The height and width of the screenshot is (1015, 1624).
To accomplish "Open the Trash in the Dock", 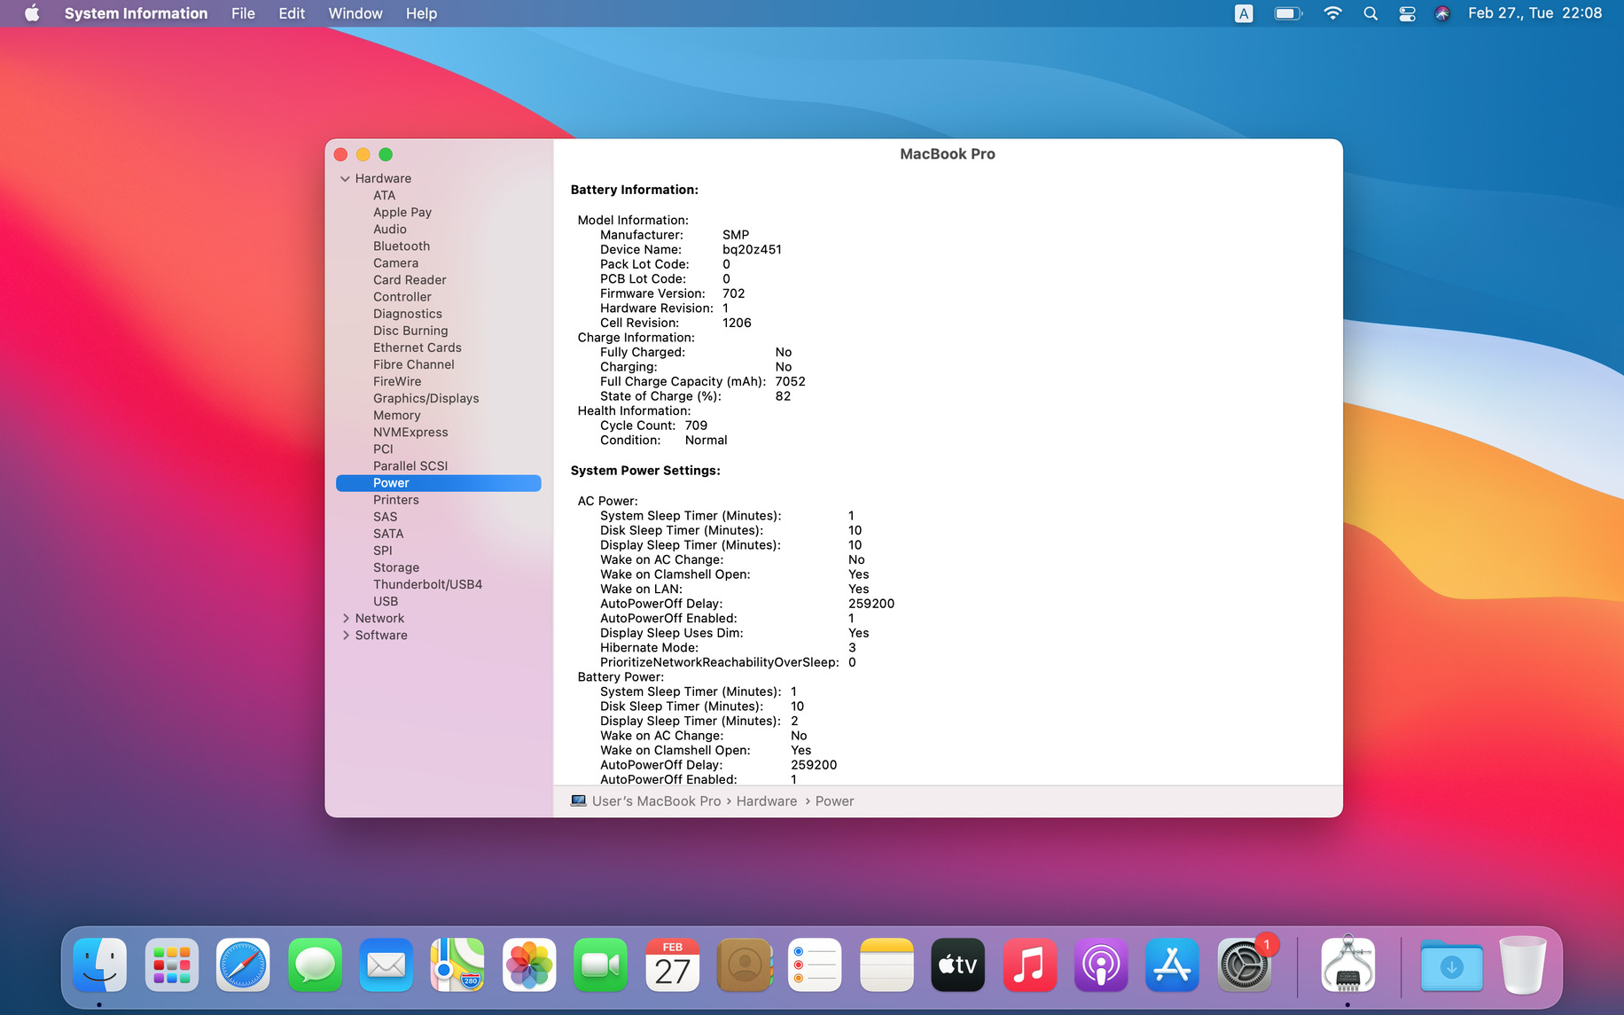I will (1522, 964).
